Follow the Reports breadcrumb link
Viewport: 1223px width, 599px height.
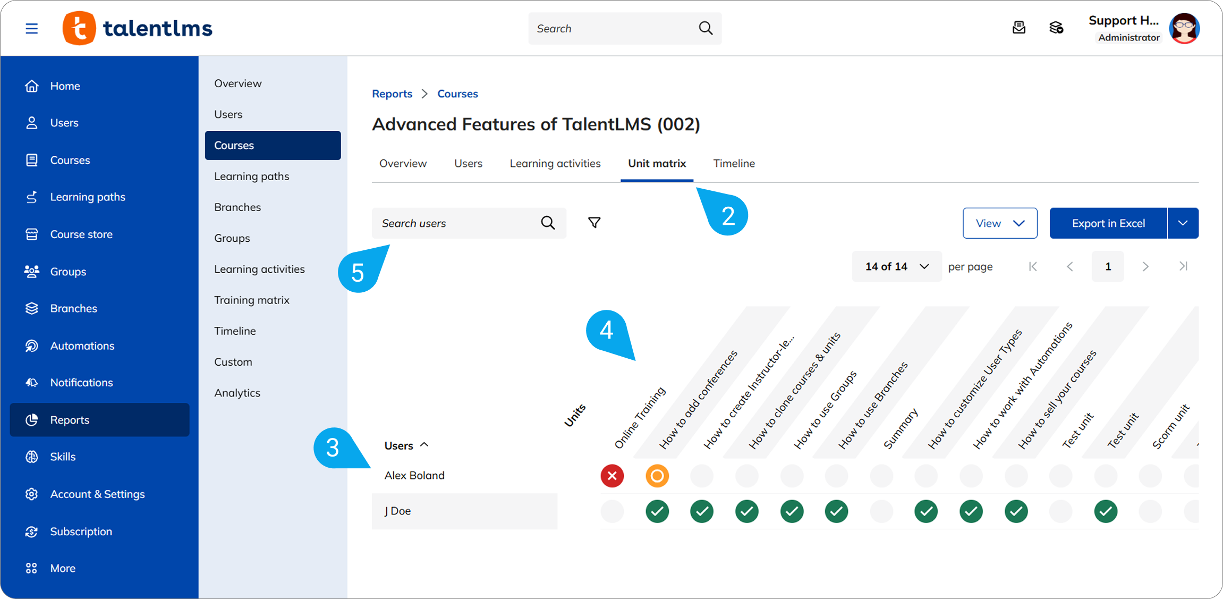392,94
